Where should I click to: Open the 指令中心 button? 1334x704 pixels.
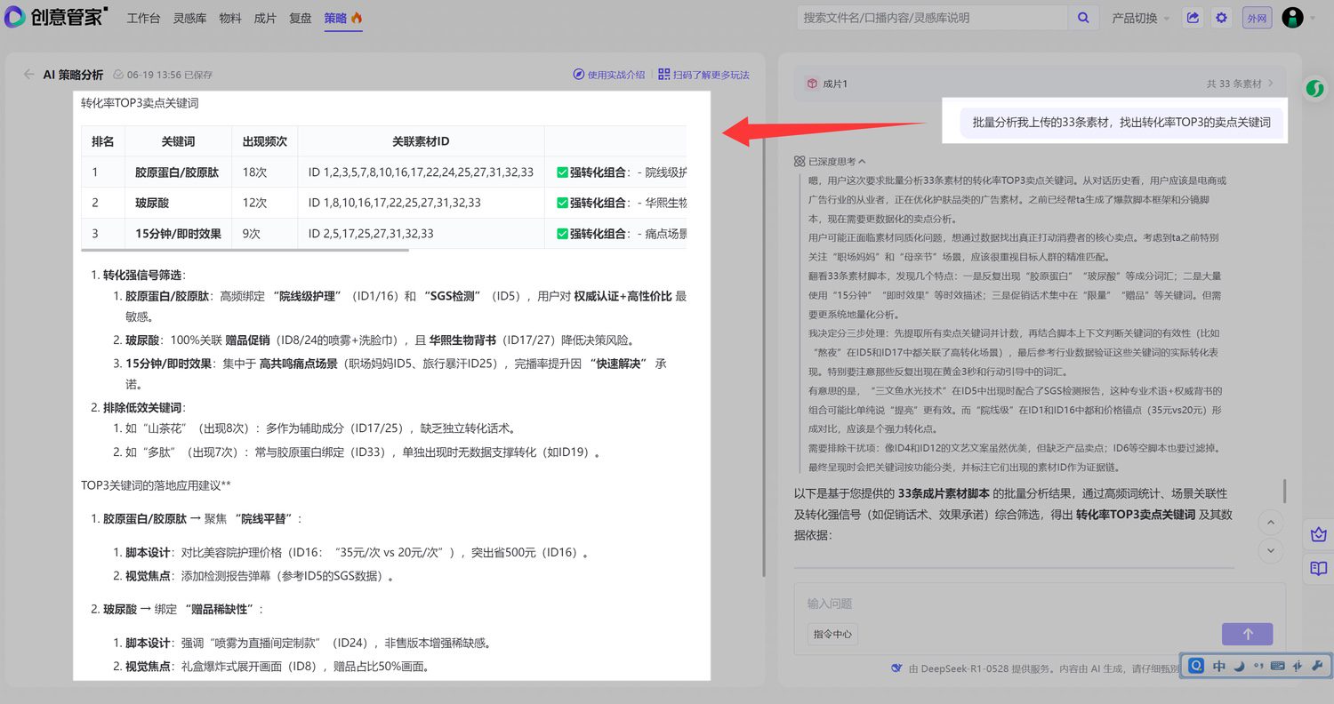click(832, 634)
